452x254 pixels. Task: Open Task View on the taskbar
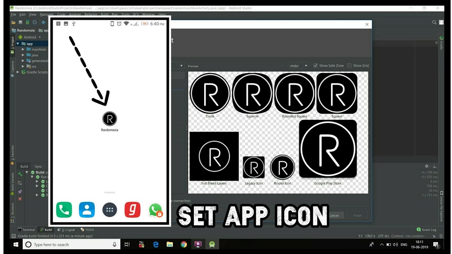[x=127, y=244]
